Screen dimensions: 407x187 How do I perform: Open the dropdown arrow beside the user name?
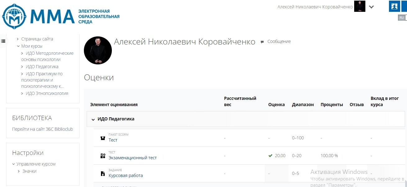[x=372, y=7]
